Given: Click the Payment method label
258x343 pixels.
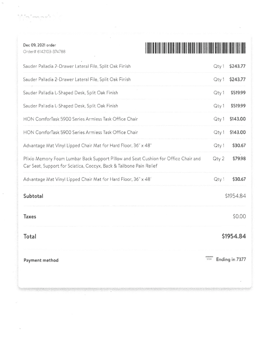Looking at the screenshot, I should point(41,260).
